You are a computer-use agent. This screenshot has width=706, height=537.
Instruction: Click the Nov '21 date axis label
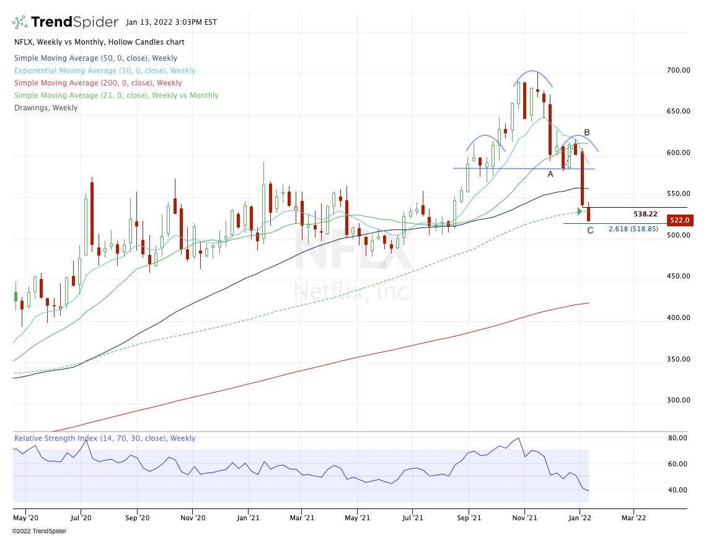[524, 518]
